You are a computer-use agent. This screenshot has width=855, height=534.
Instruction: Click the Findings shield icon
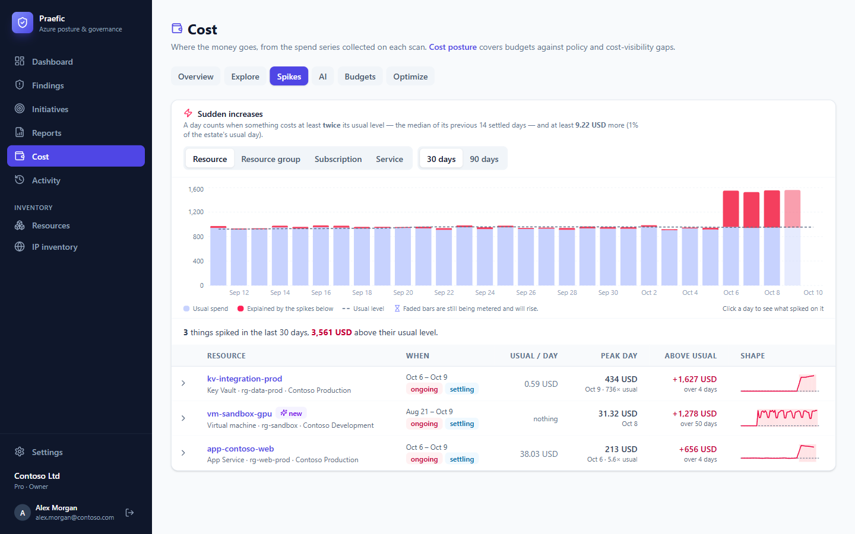pos(20,85)
